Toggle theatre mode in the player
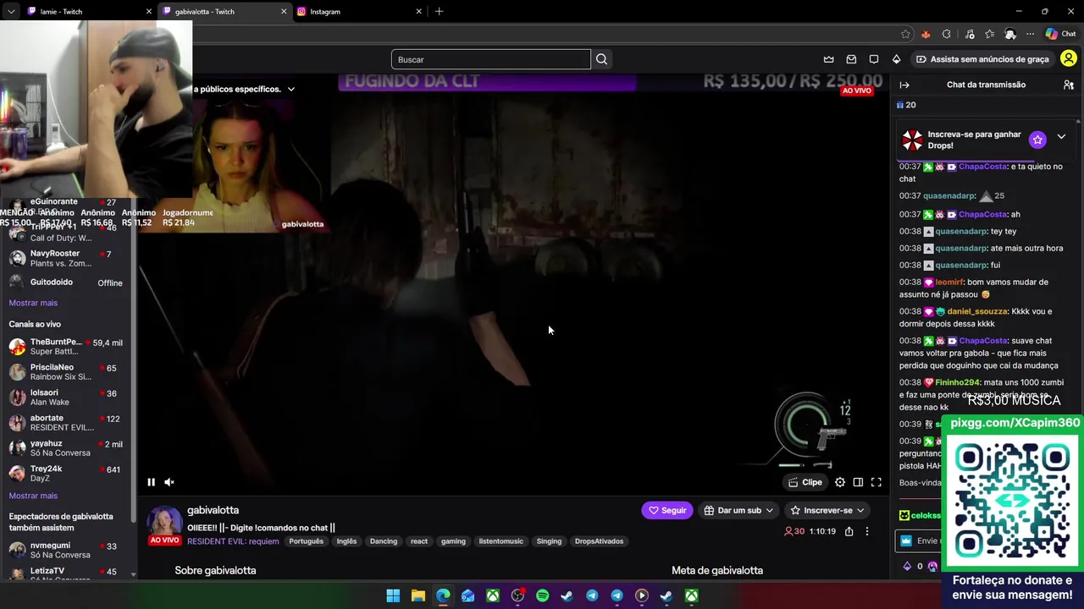Screen dimensions: 1084x609 pos(858,482)
